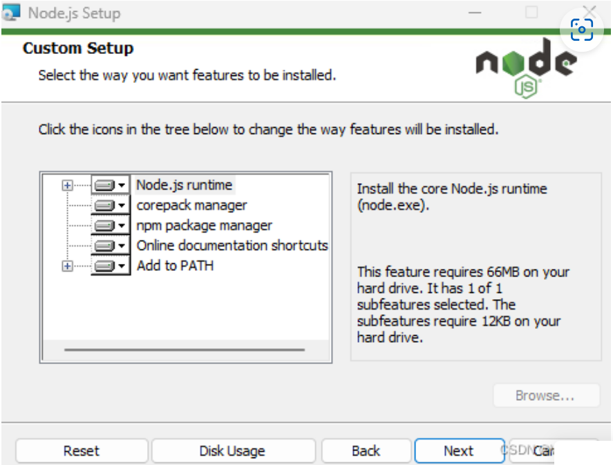Reset the feature selections
613x465 pixels.
[82, 451]
